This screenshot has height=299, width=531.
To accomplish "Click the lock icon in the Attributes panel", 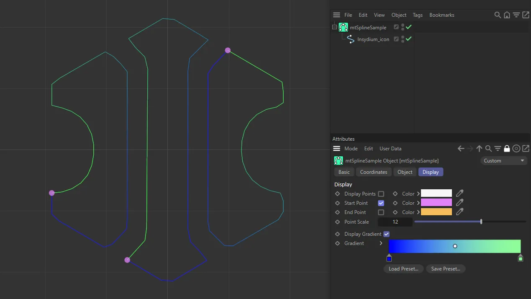I will click(x=507, y=148).
